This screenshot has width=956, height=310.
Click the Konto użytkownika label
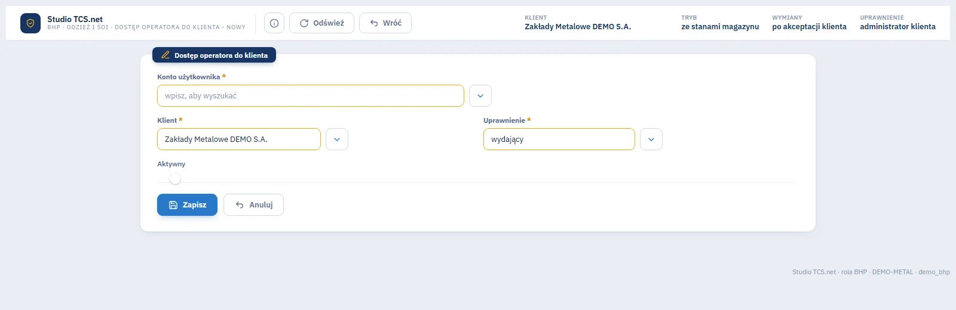(x=189, y=77)
